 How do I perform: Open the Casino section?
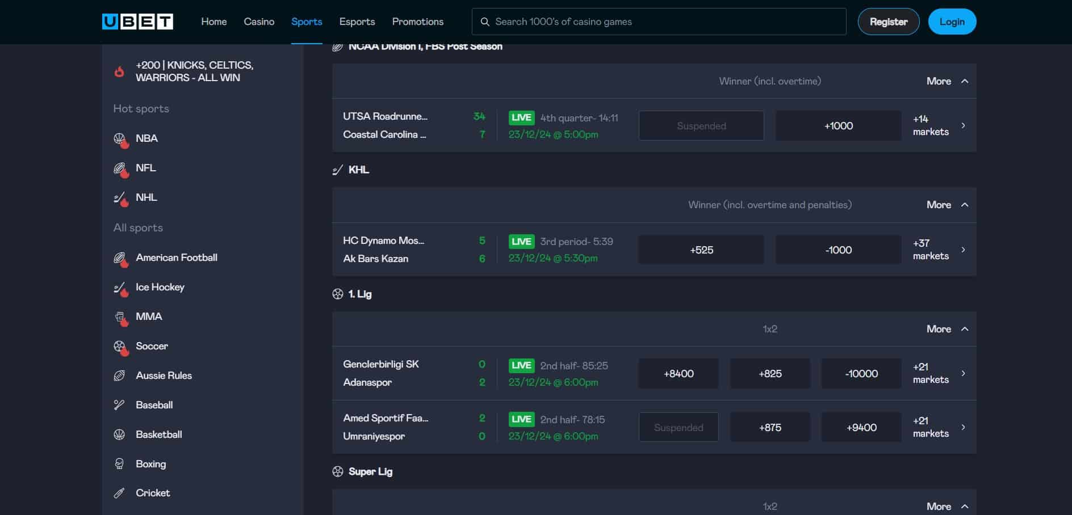click(x=259, y=22)
